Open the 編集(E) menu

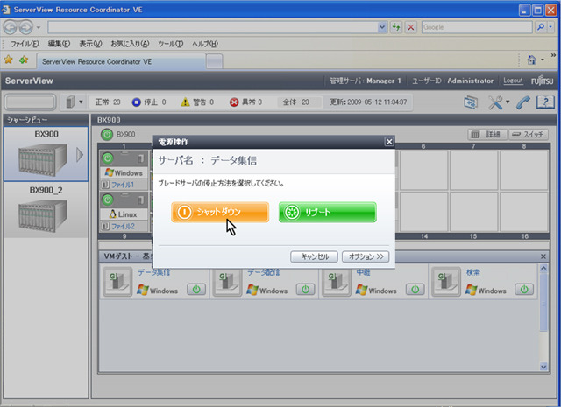point(59,44)
